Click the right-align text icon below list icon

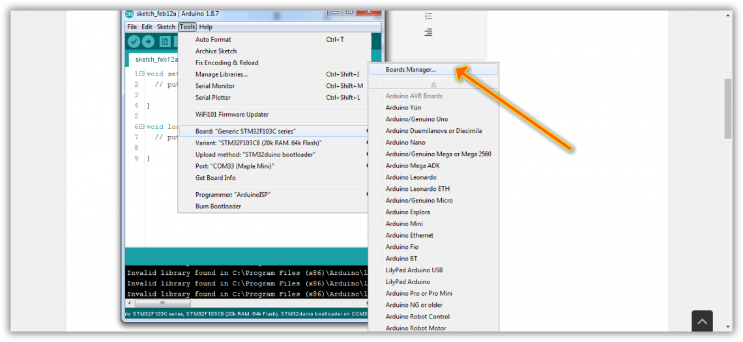coord(428,33)
